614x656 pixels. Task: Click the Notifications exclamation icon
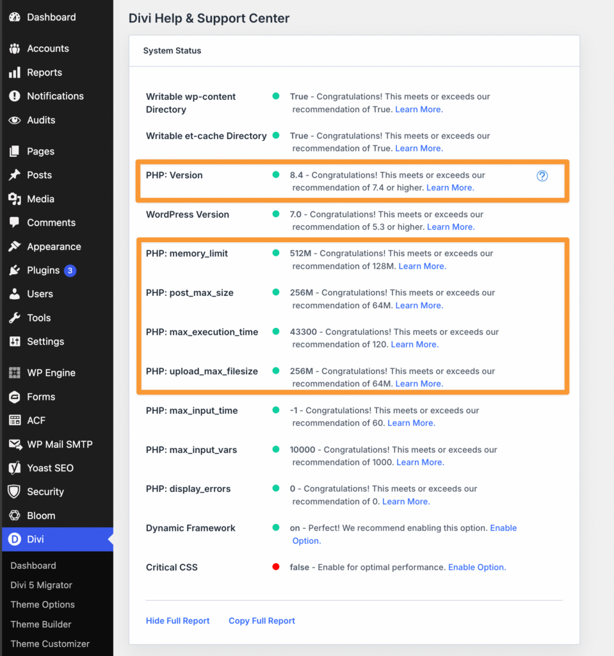15,96
